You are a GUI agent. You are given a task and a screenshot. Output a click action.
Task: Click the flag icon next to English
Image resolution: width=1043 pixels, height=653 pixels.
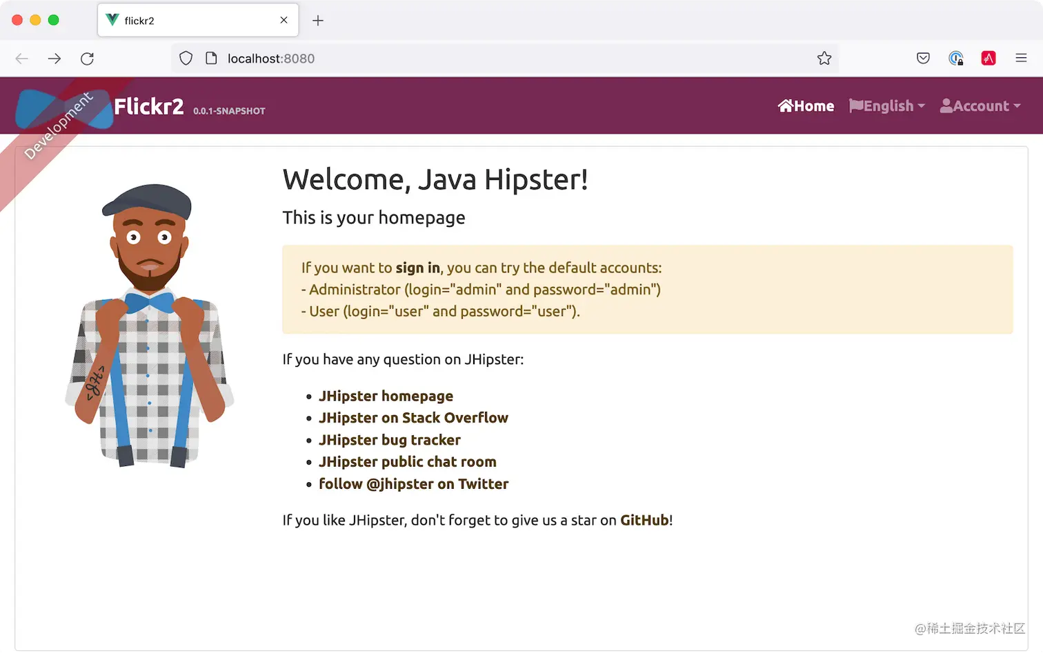[857, 106]
